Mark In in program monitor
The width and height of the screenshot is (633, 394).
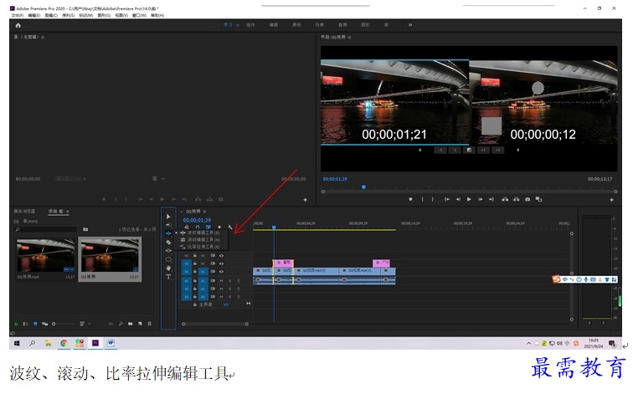pos(422,199)
